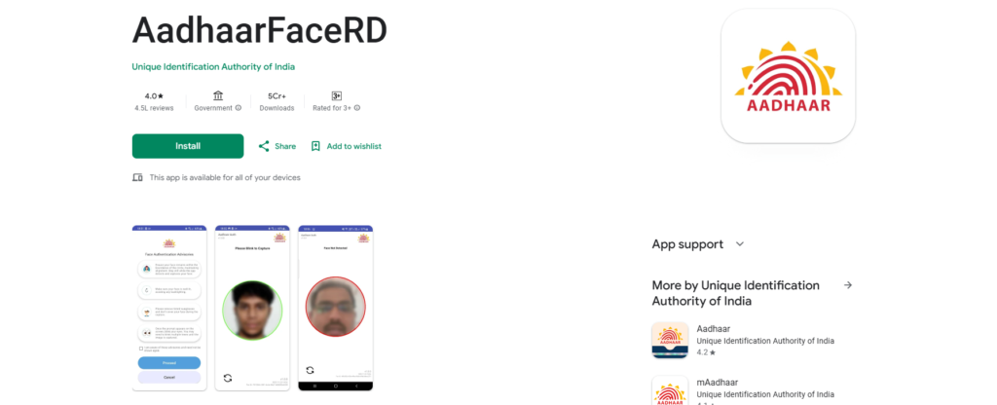
Task: Click the mAadhaar app icon
Action: coord(670,390)
